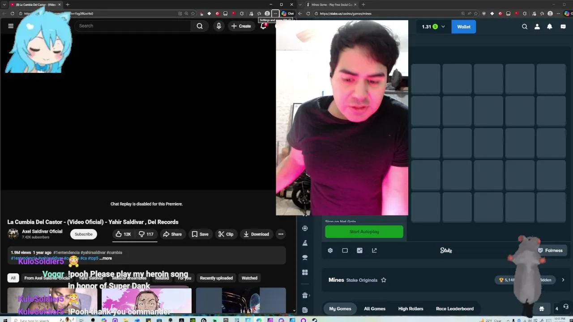This screenshot has width=573, height=322.
Task: Open Mines game settings gear
Action: (330, 250)
